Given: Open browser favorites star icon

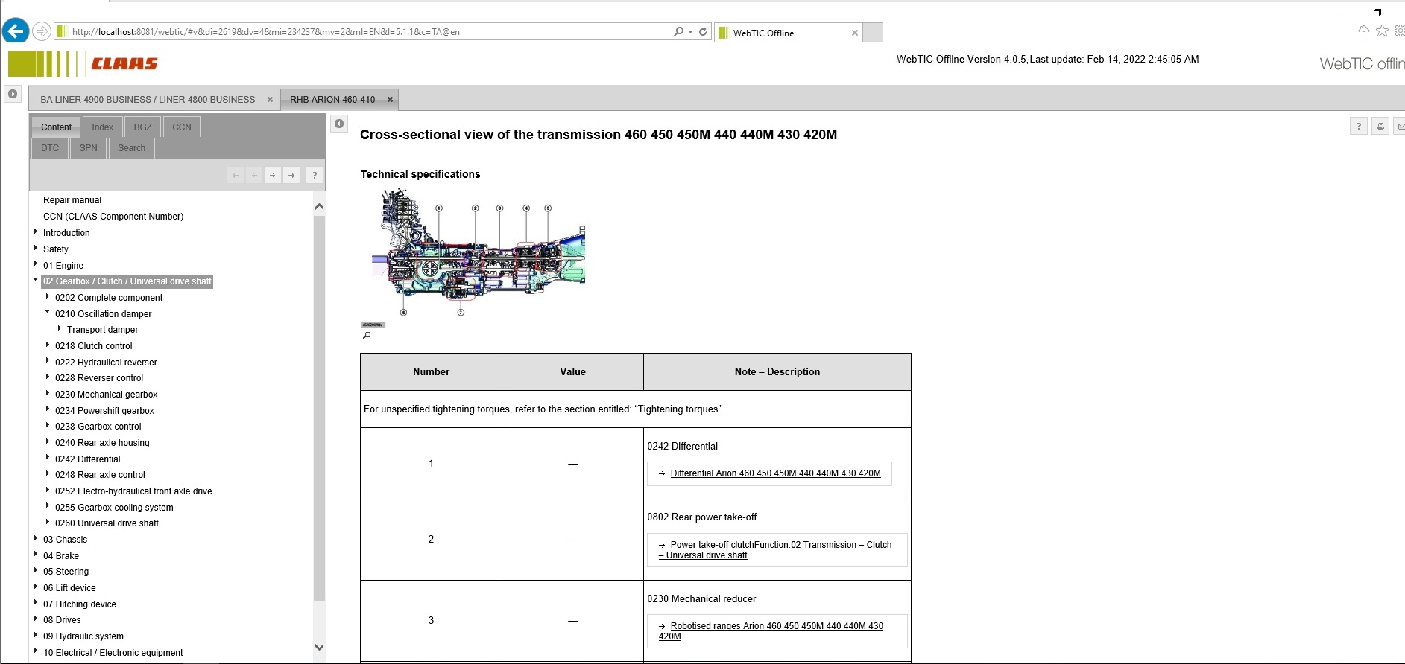Looking at the screenshot, I should 1382,31.
